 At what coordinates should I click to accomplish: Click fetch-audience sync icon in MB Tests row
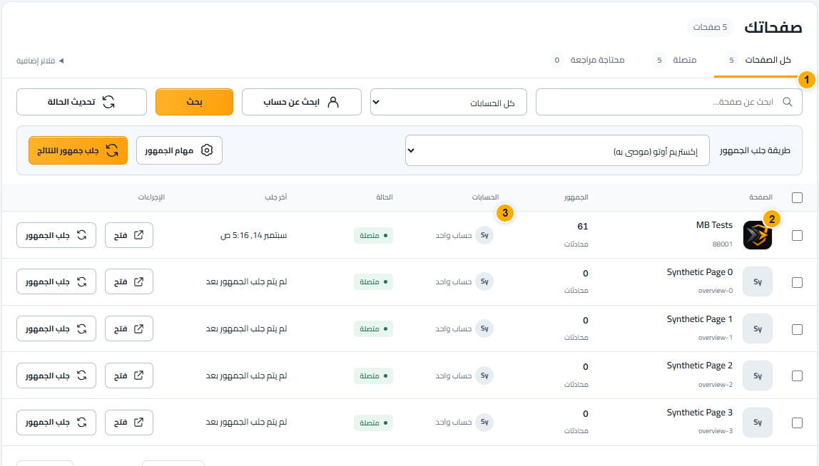(x=82, y=235)
